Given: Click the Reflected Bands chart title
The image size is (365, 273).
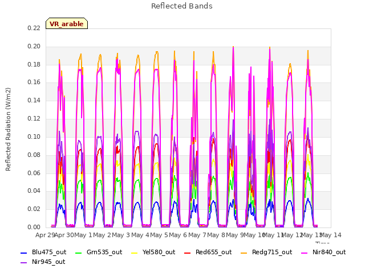Looking at the screenshot, I should point(182,6).
